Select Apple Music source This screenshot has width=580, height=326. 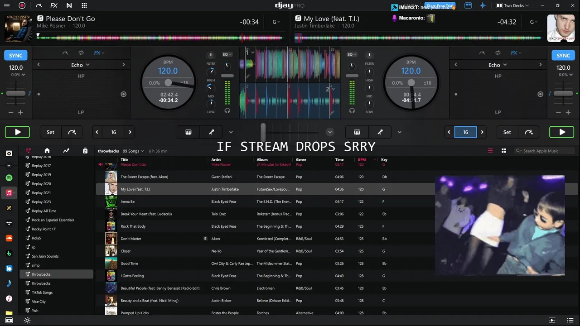pos(9,193)
